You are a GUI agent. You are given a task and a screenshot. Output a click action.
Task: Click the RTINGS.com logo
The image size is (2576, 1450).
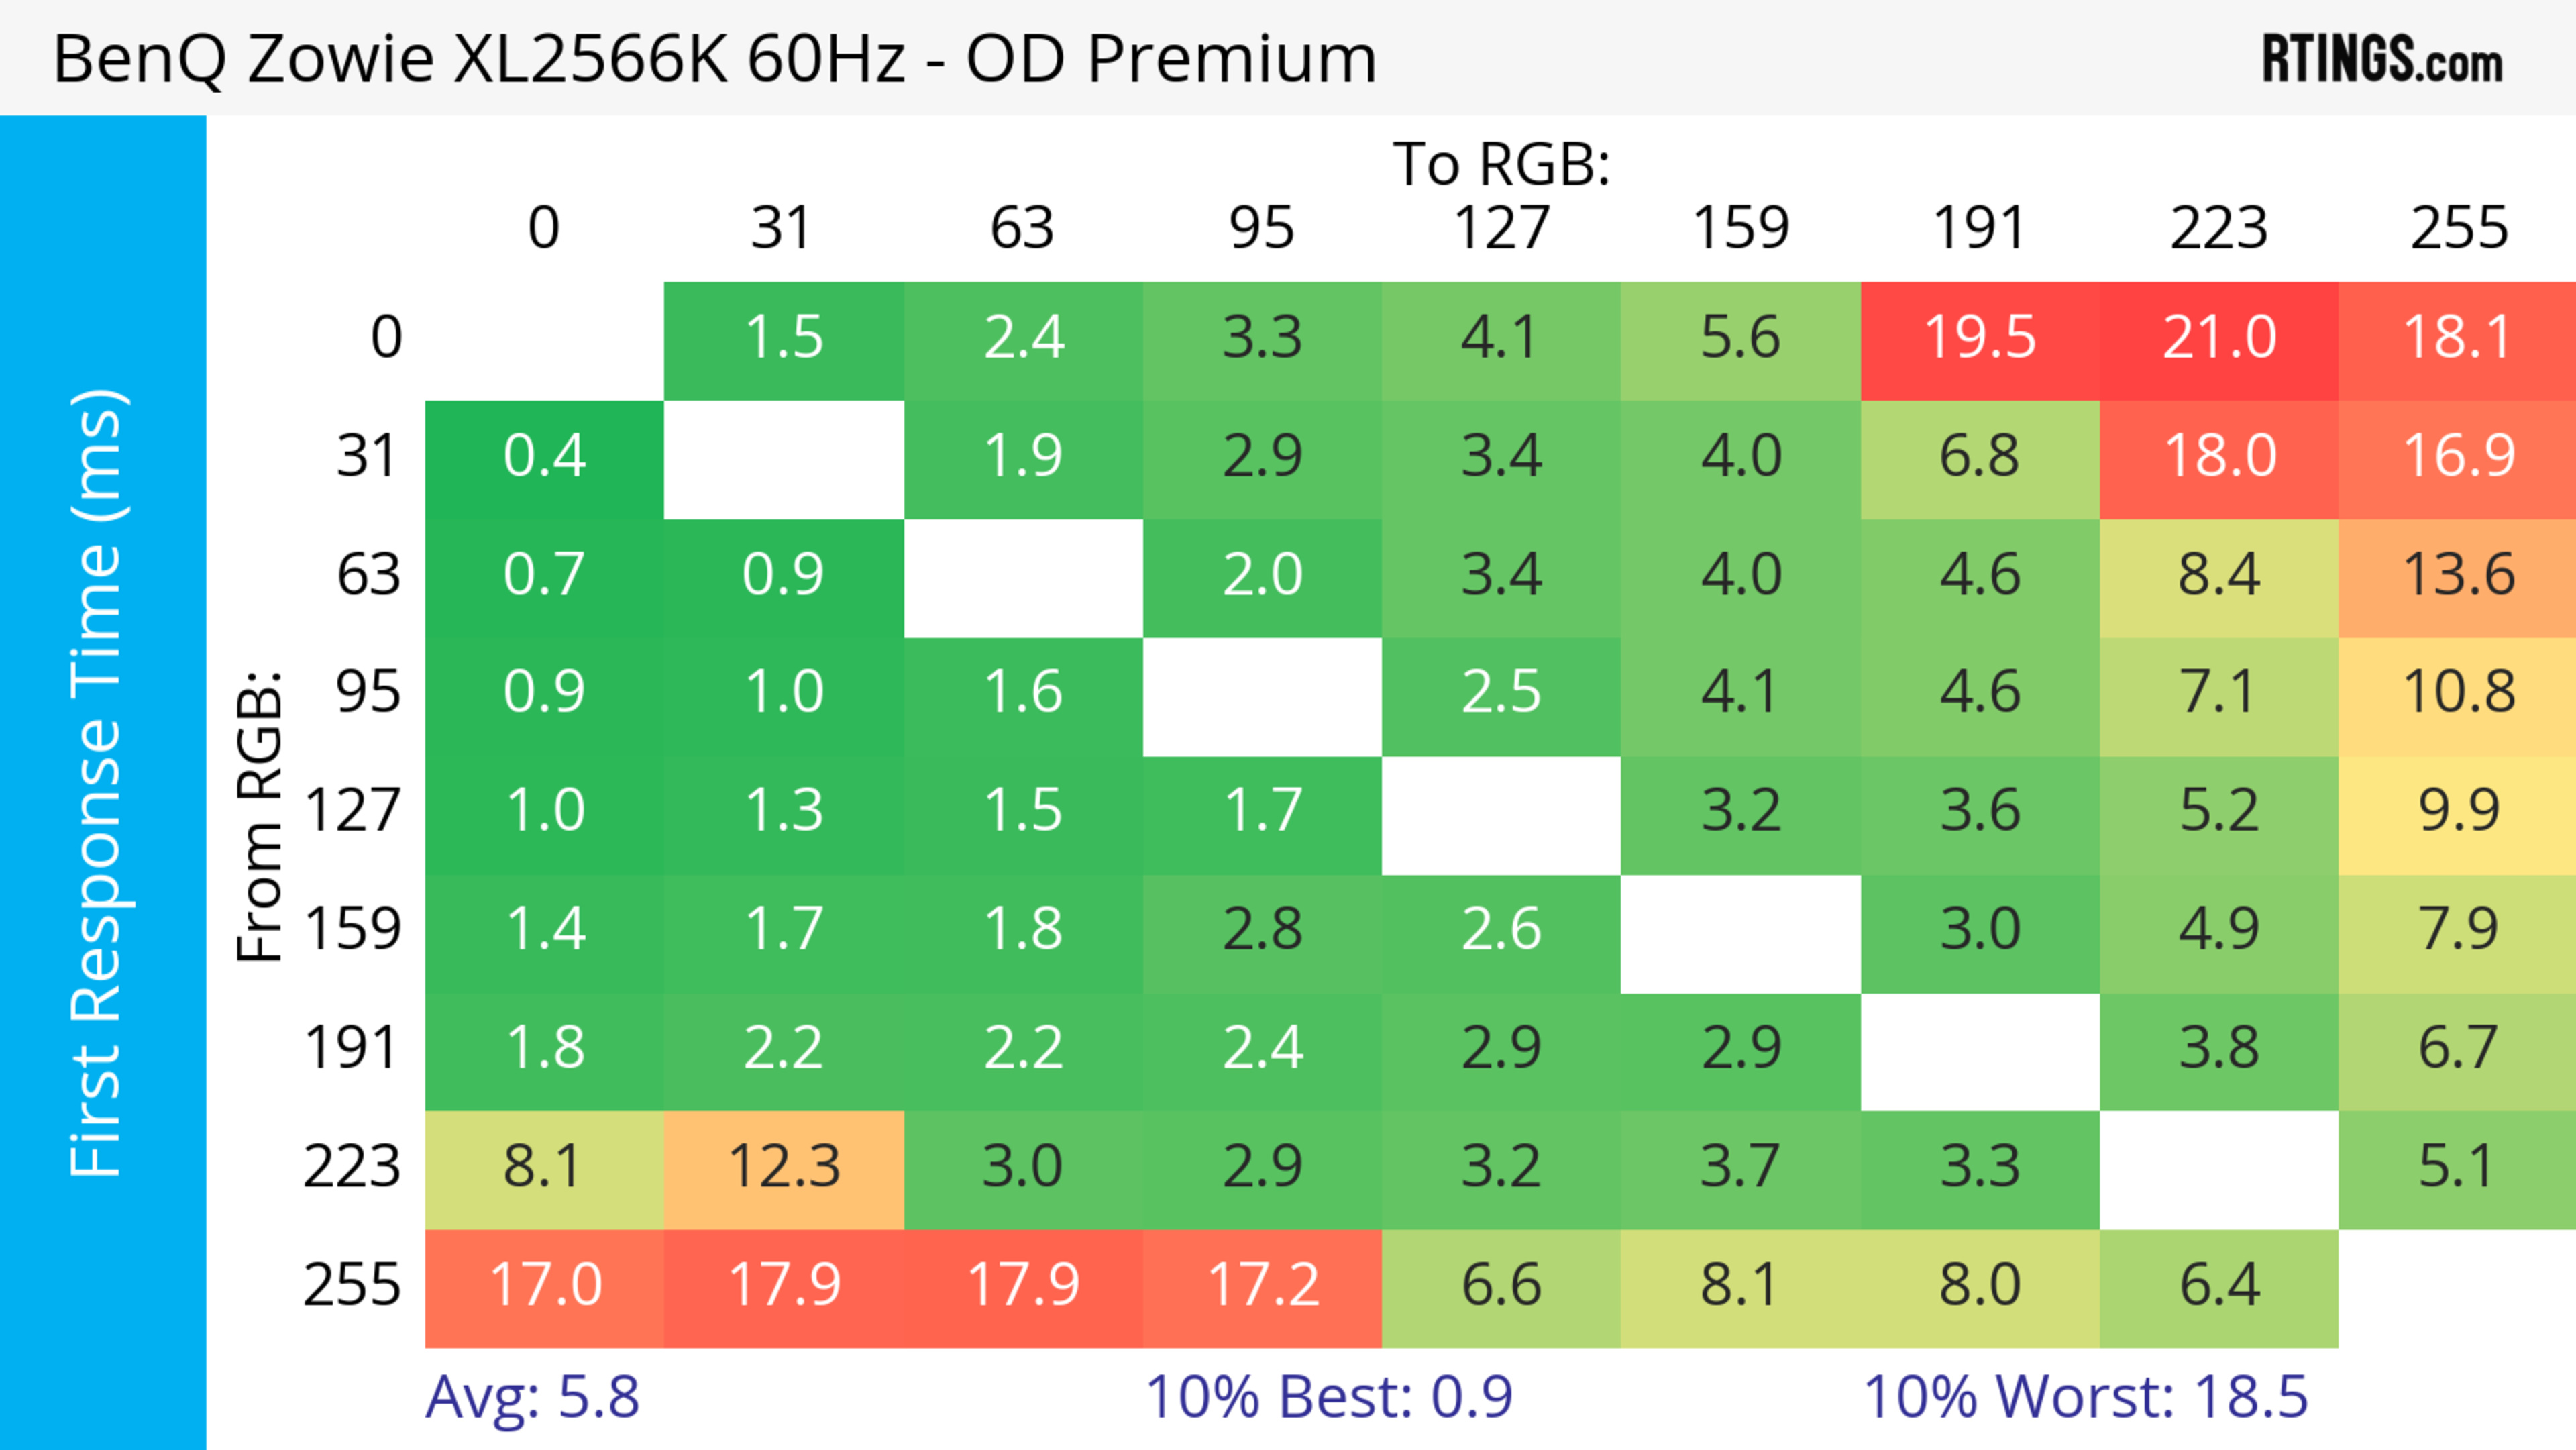[x=2381, y=59]
